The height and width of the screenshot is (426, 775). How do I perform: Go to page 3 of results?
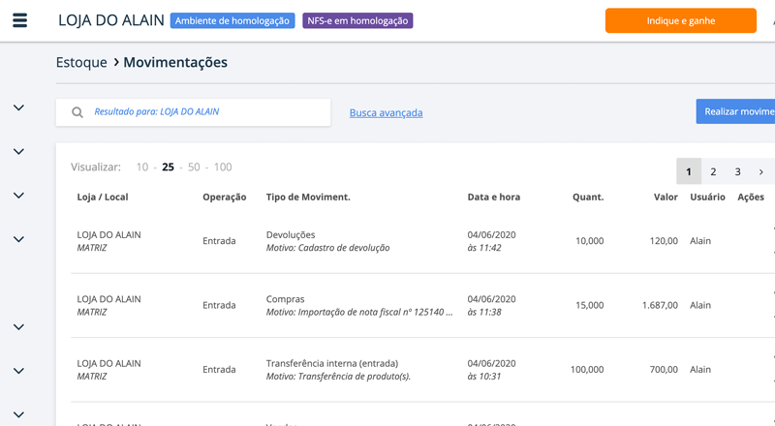pyautogui.click(x=737, y=171)
